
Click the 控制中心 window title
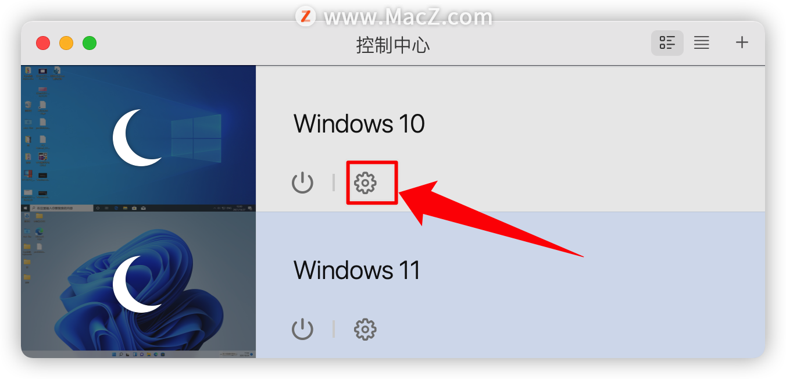393,45
